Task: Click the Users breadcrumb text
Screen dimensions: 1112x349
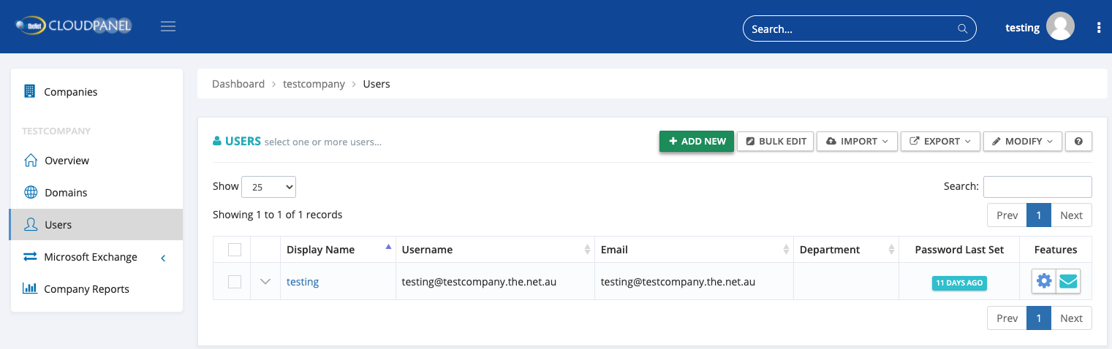Action: pos(377,84)
